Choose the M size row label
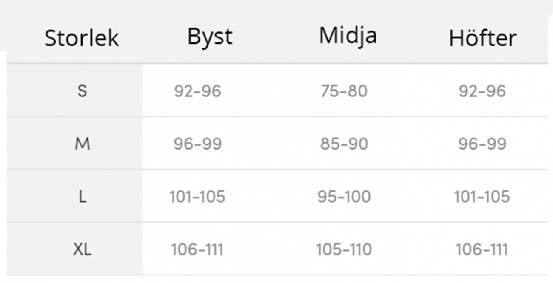Screen dimensions: 553x283 [x=82, y=144]
